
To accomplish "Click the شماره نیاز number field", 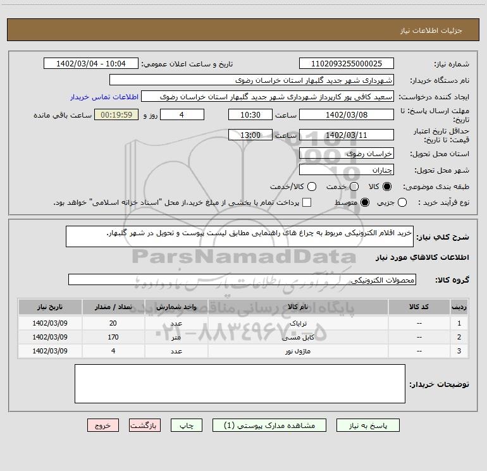I will tap(346, 64).
